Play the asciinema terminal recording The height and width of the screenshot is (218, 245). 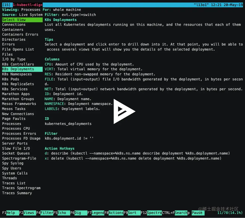point(124,112)
